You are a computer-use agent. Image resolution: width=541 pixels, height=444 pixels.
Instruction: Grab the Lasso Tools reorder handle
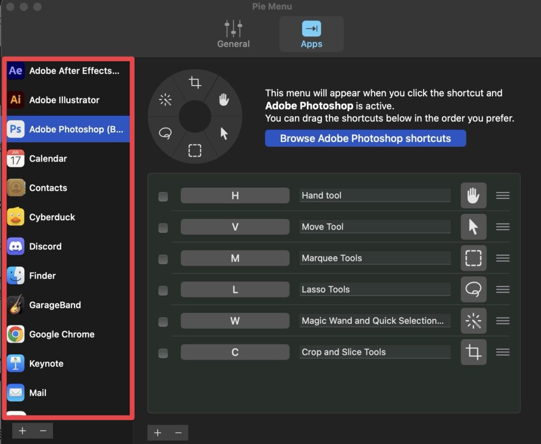(x=503, y=289)
